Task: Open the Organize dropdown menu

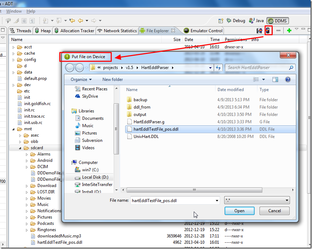Action: point(81,79)
